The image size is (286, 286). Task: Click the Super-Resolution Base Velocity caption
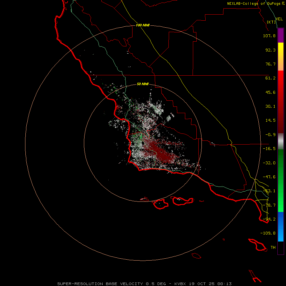click(145, 284)
